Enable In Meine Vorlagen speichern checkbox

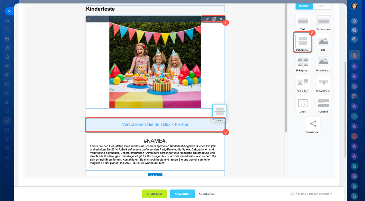click(292, 193)
